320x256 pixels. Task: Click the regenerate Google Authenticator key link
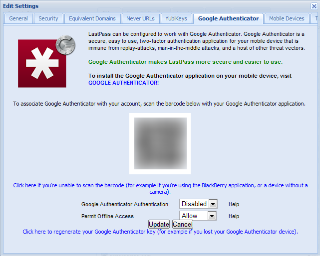[x=160, y=232]
